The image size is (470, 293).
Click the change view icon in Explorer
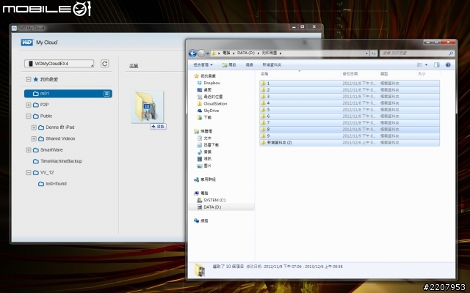[419, 65]
